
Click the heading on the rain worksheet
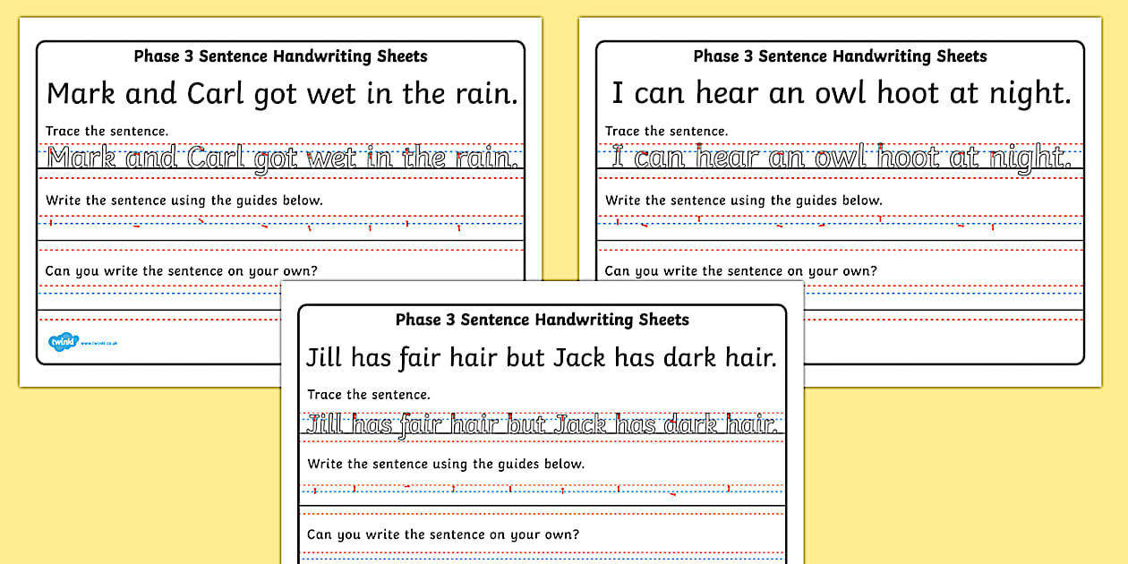[x=281, y=56]
